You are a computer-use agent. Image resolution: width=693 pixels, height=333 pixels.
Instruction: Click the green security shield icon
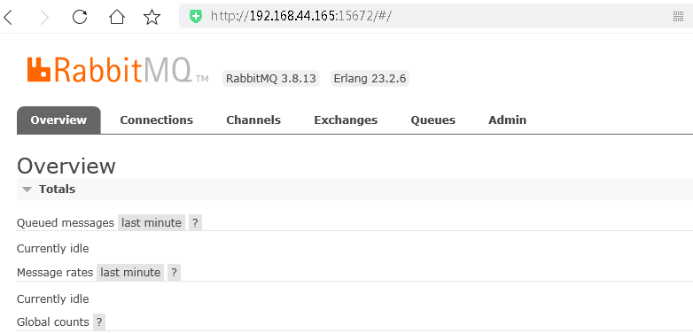click(x=195, y=17)
